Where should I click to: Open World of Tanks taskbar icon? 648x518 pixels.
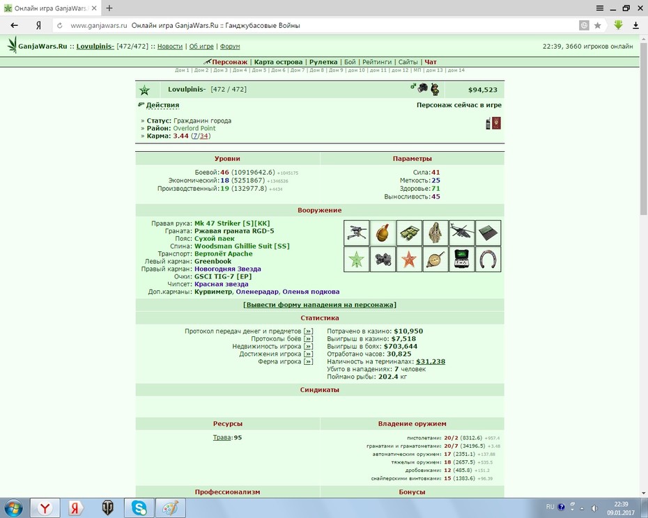pyautogui.click(x=107, y=508)
